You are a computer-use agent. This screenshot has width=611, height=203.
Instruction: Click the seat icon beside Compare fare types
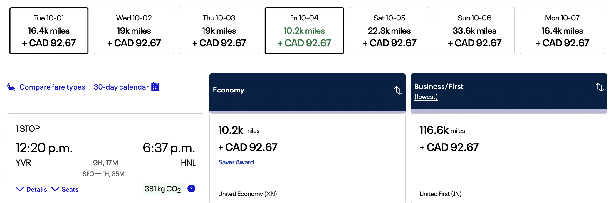(x=11, y=87)
